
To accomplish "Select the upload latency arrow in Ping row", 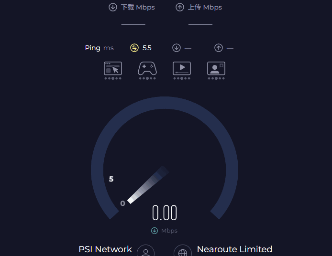I will point(219,48).
